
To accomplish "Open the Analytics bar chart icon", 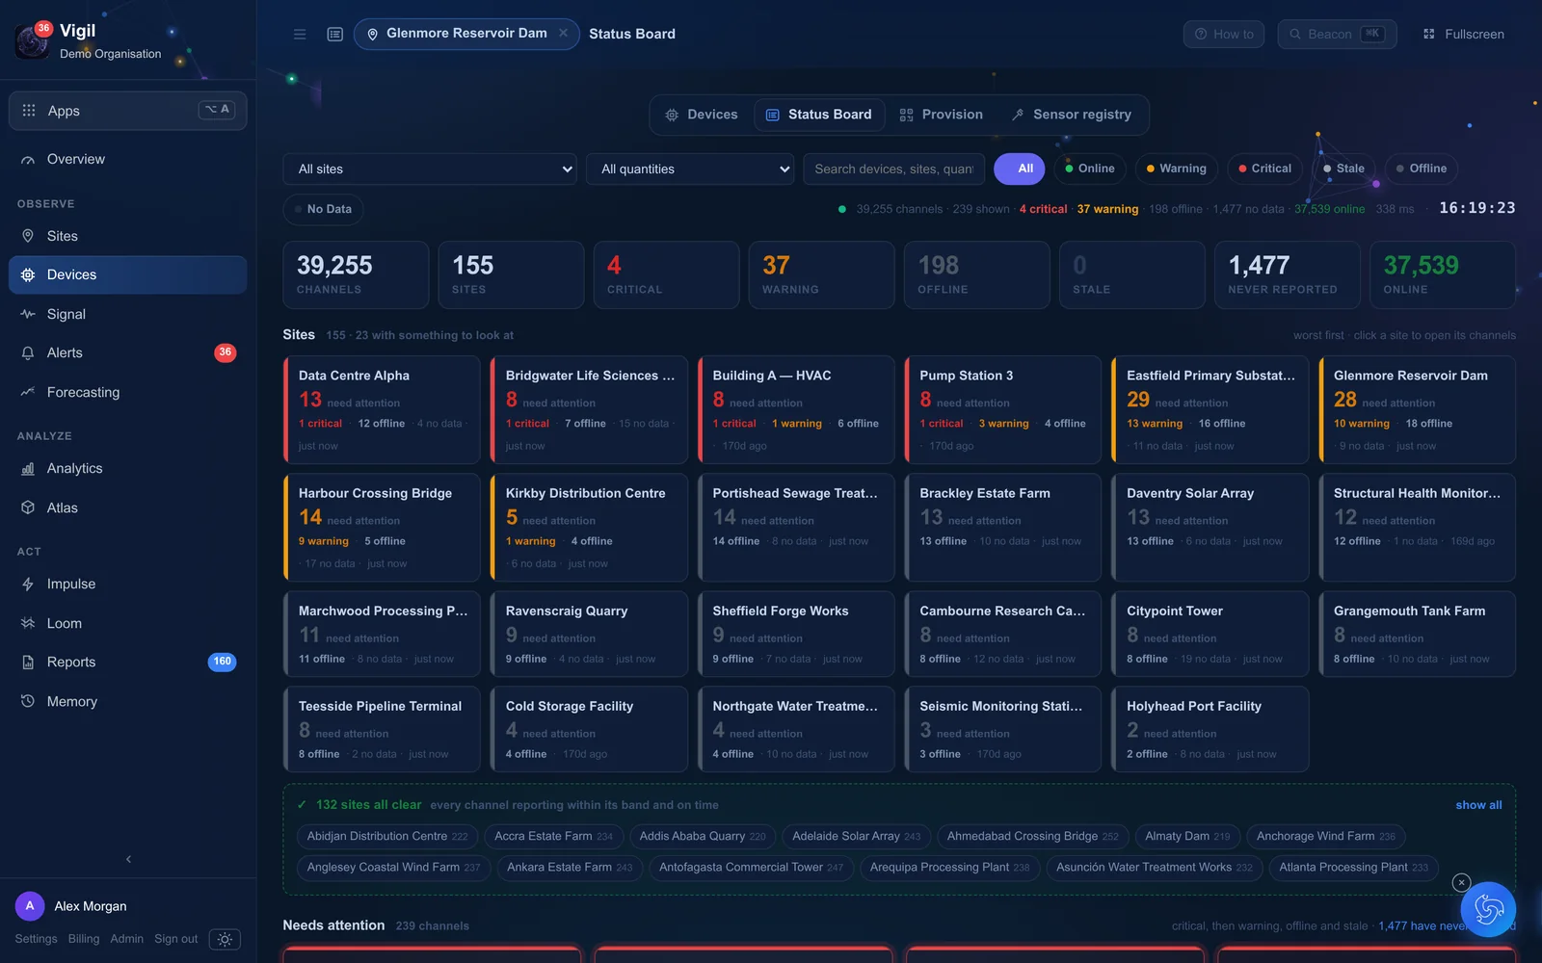I will [x=28, y=469].
